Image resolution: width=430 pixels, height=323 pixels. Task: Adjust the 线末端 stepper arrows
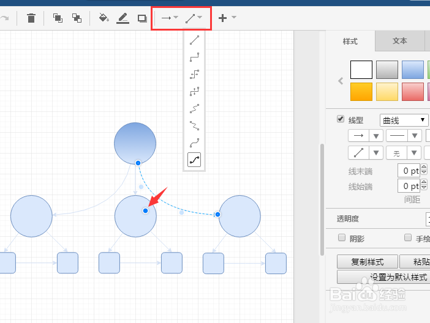point(424,169)
